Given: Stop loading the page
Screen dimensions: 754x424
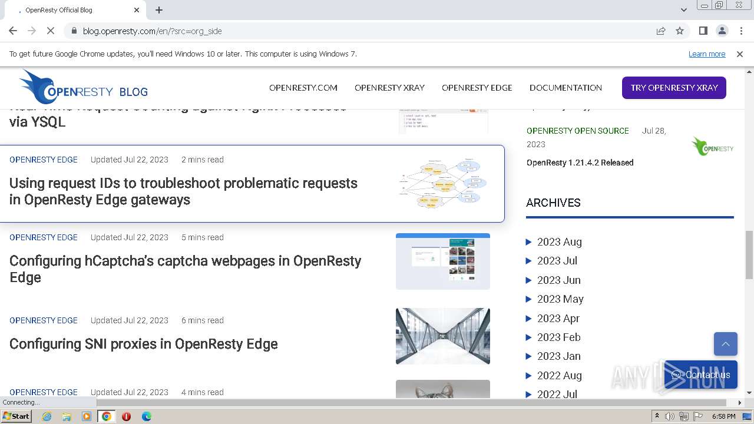Looking at the screenshot, I should click(51, 31).
